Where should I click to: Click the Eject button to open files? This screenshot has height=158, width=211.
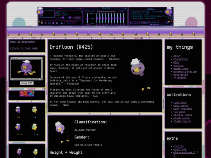62,23
